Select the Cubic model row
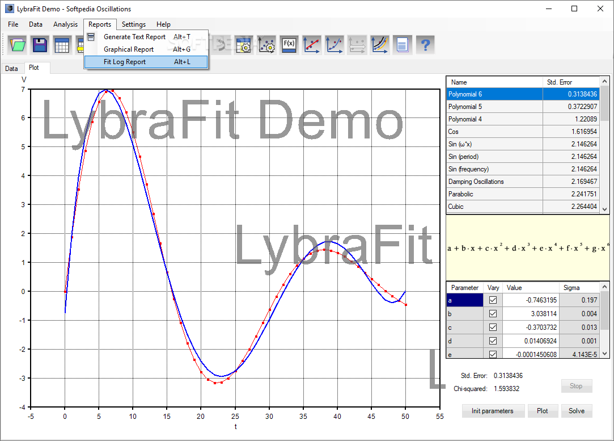Viewport: 614px width, 441px height. tap(523, 207)
